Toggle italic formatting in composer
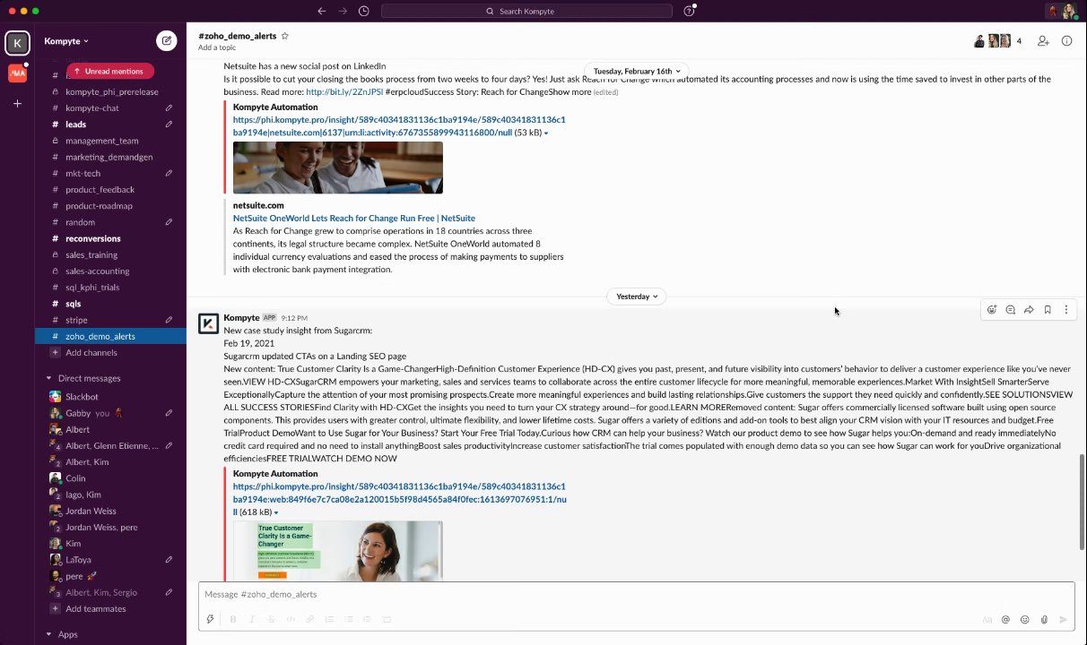Viewport: 1087px width, 645px height. click(x=252, y=619)
